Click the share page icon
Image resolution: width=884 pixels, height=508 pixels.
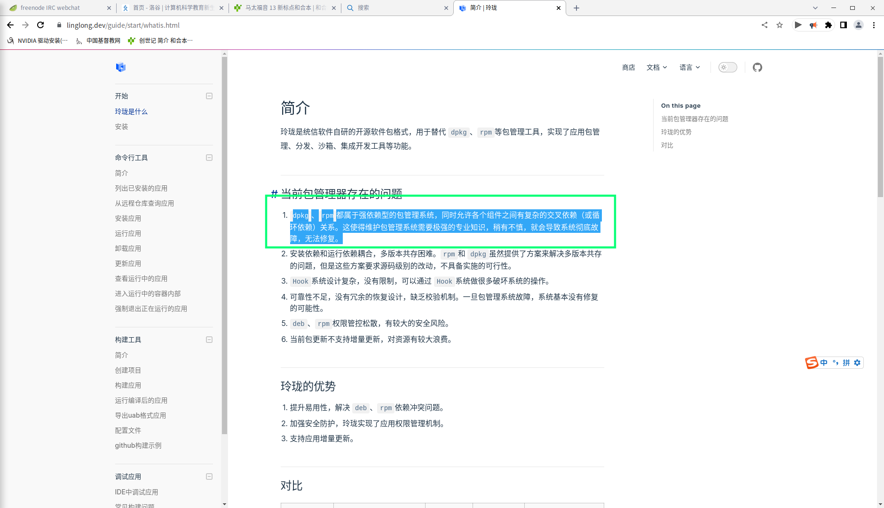pyautogui.click(x=765, y=25)
